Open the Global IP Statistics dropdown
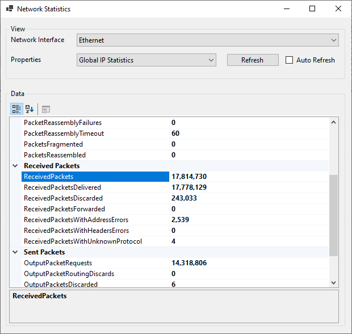The height and width of the screenshot is (334, 352). 146,60
